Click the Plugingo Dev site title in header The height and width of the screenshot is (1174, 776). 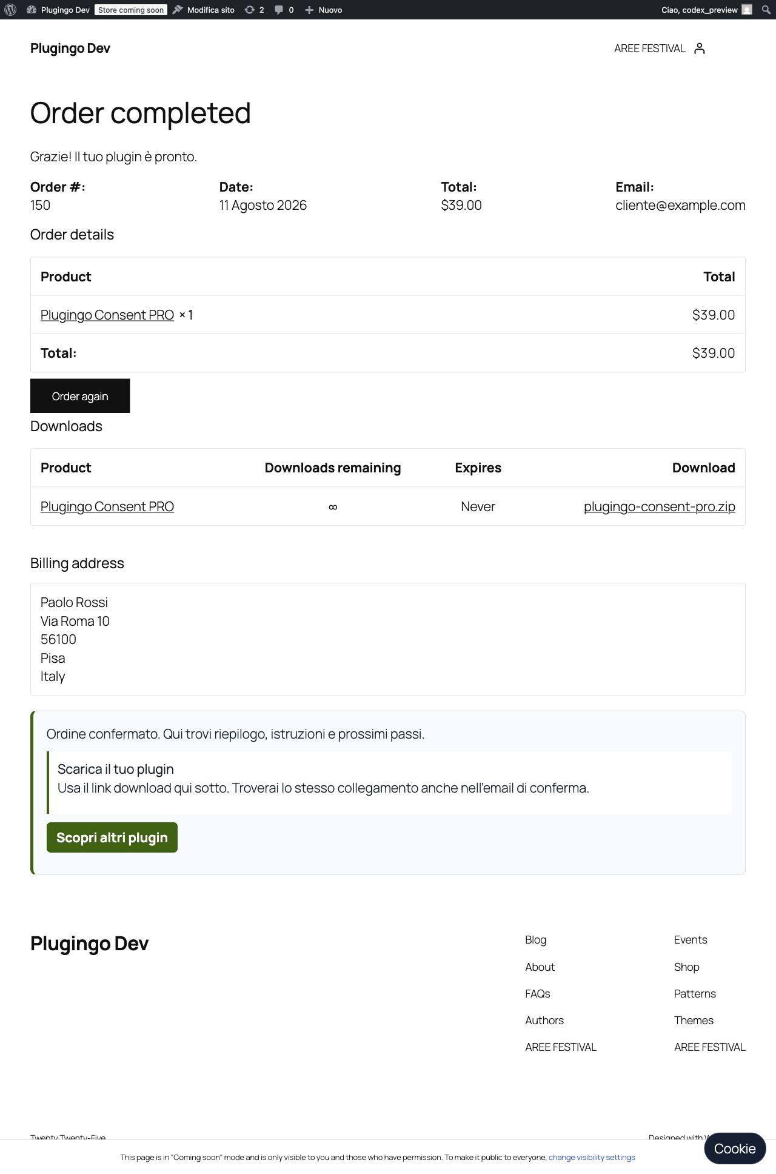click(70, 49)
